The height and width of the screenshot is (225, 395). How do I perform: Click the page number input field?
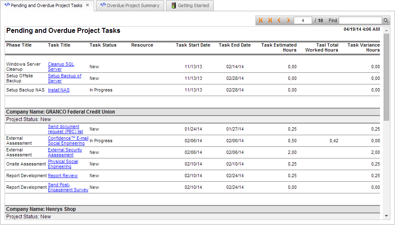click(x=302, y=20)
